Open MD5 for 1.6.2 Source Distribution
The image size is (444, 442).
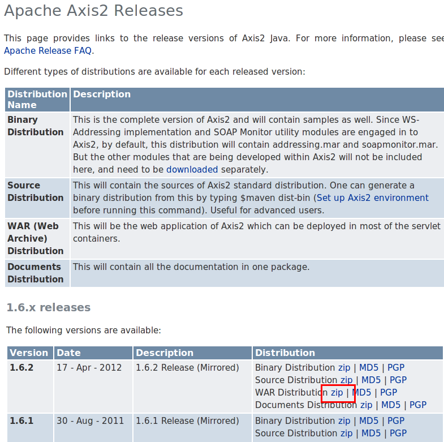(x=371, y=380)
